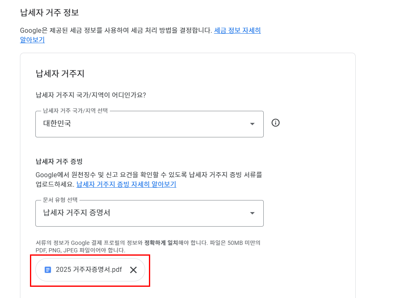The width and height of the screenshot is (401, 298).
Task: Open the selector showing 납세자 거주지 증명서
Action: click(x=141, y=213)
